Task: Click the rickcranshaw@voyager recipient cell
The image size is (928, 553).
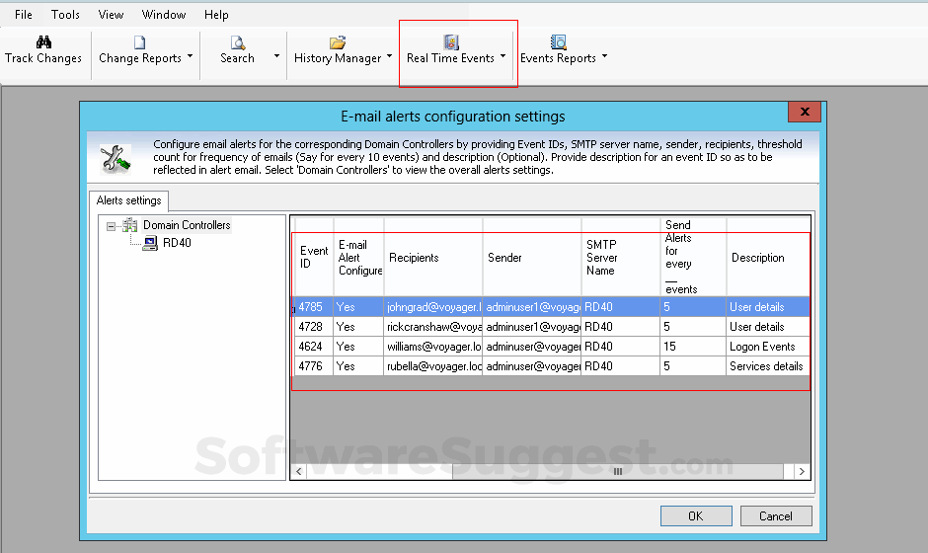Action: pyautogui.click(x=433, y=327)
